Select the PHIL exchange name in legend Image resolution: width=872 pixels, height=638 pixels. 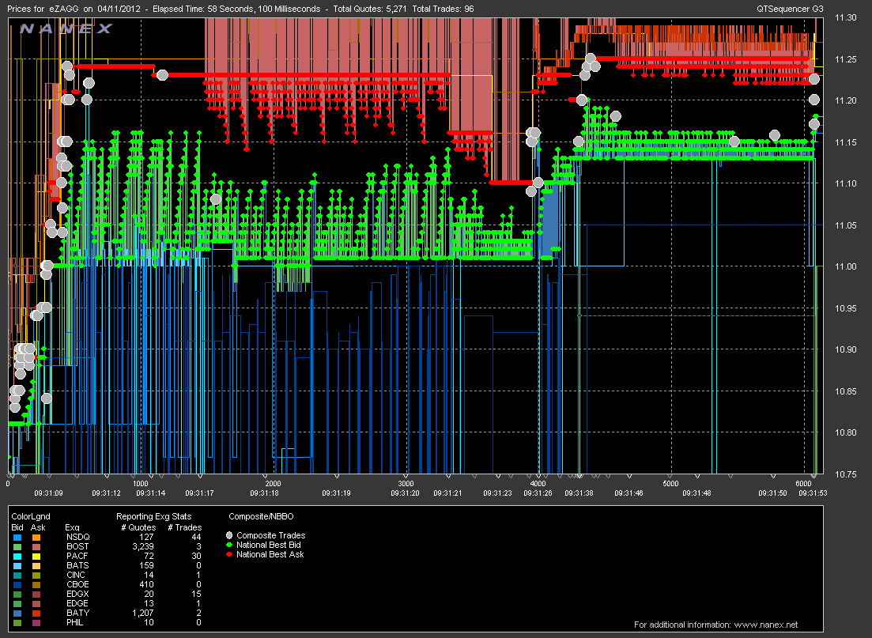pos(75,622)
